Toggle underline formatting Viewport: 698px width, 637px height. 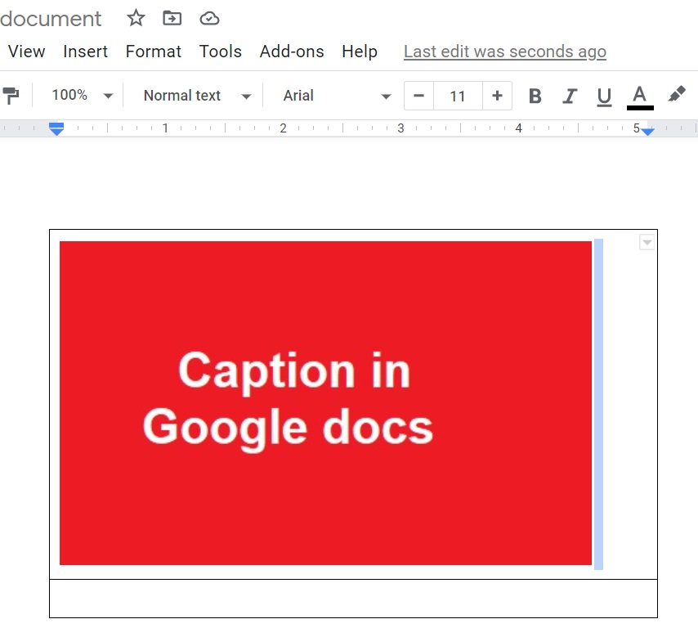(604, 96)
